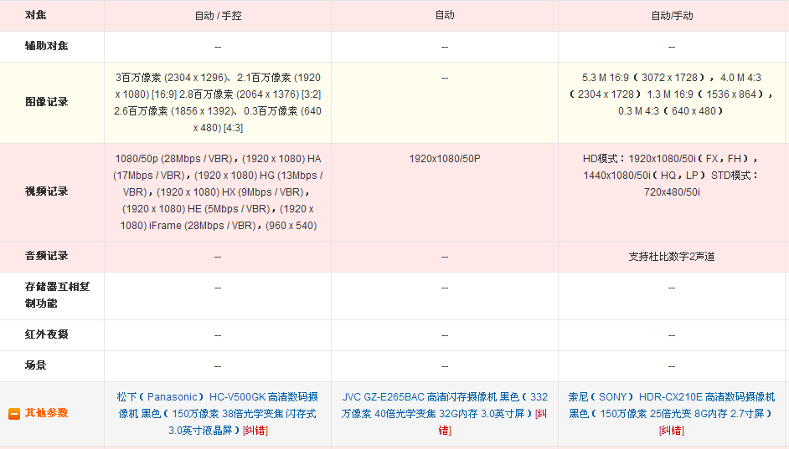Open the SONY HDR-CX210E product link
Screen dimensions: 789x449
tap(671, 405)
